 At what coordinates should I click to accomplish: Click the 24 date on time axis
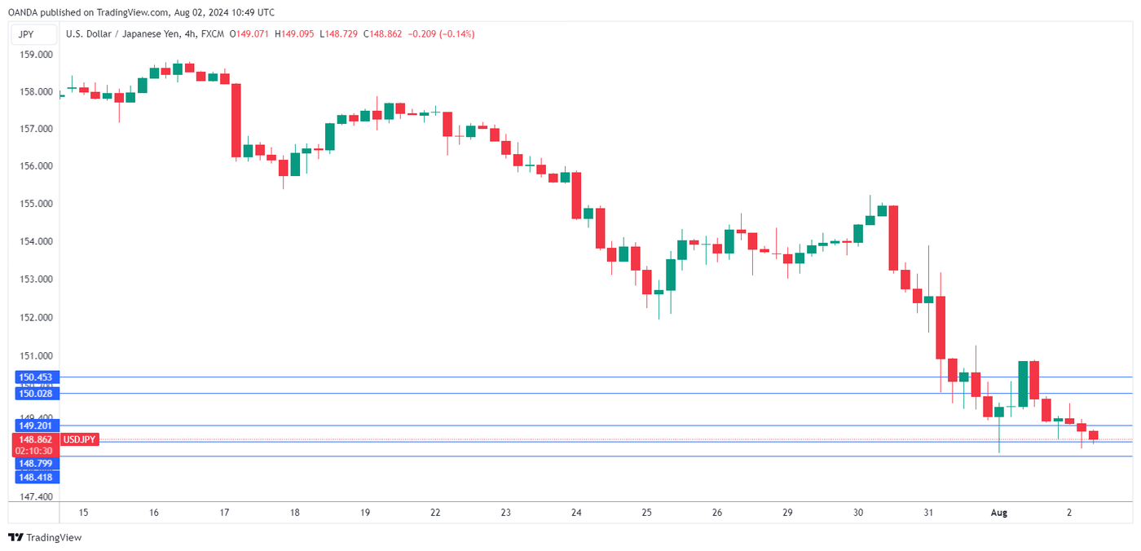coord(576,513)
